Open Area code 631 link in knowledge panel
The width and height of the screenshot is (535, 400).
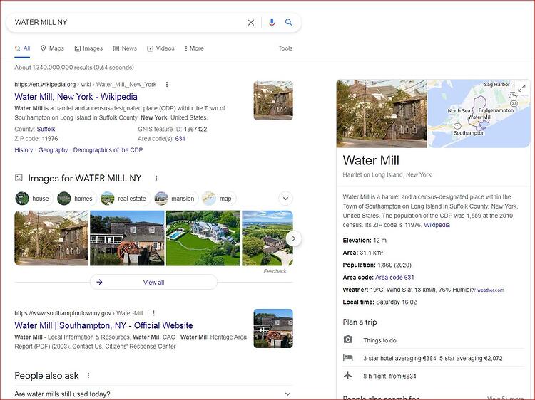[x=394, y=278]
